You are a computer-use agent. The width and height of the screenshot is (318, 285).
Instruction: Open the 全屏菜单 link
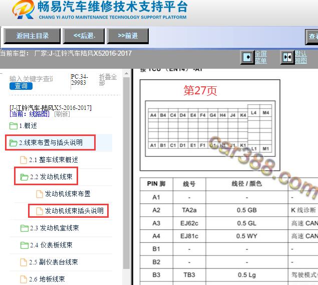(260, 57)
